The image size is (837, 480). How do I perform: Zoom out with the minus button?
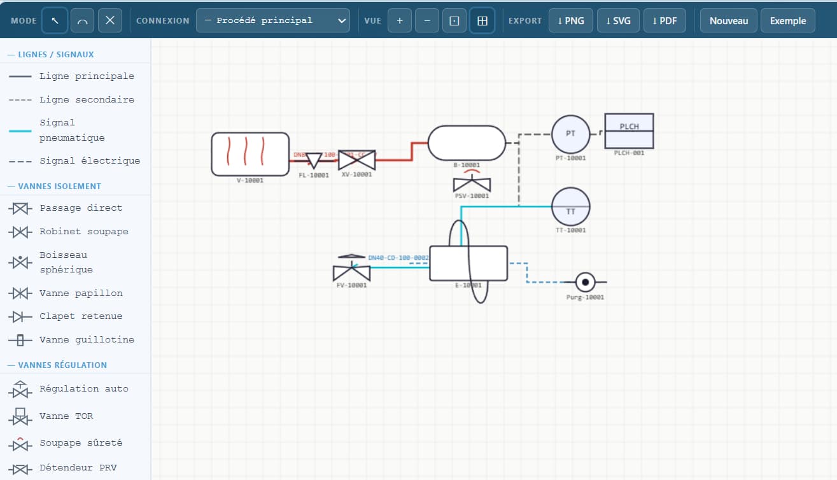(x=427, y=21)
